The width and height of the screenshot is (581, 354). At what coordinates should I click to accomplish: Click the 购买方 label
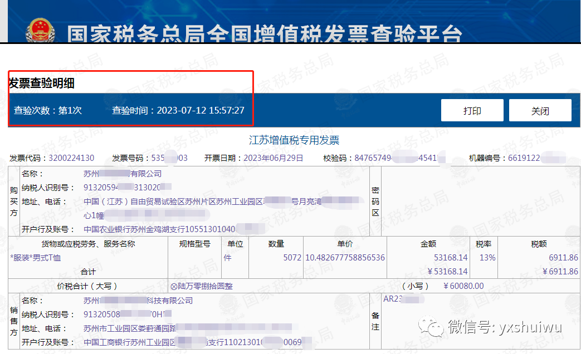click(14, 201)
